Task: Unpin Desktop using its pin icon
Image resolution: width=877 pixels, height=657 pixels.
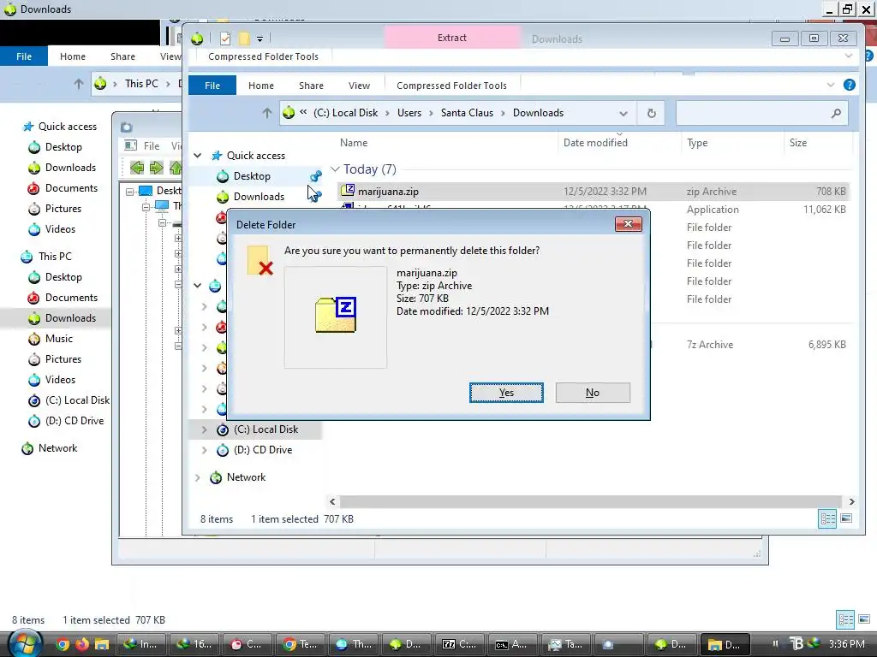Action: click(316, 176)
